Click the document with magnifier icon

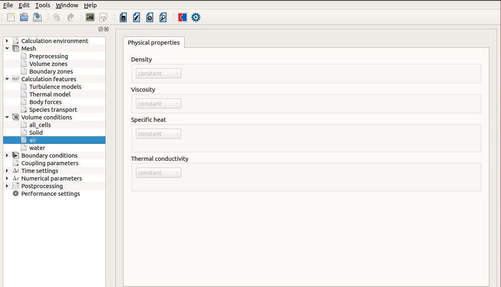click(x=163, y=17)
